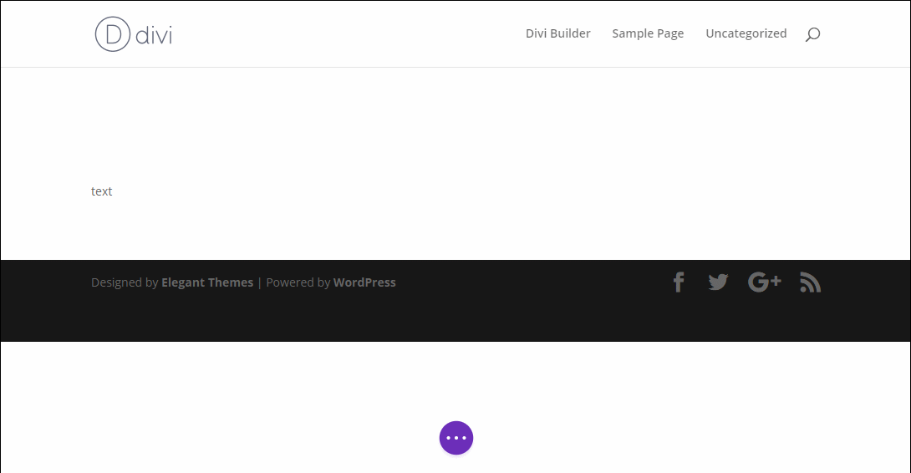Visit the WordPress footer link
This screenshot has width=911, height=473.
pyautogui.click(x=364, y=282)
